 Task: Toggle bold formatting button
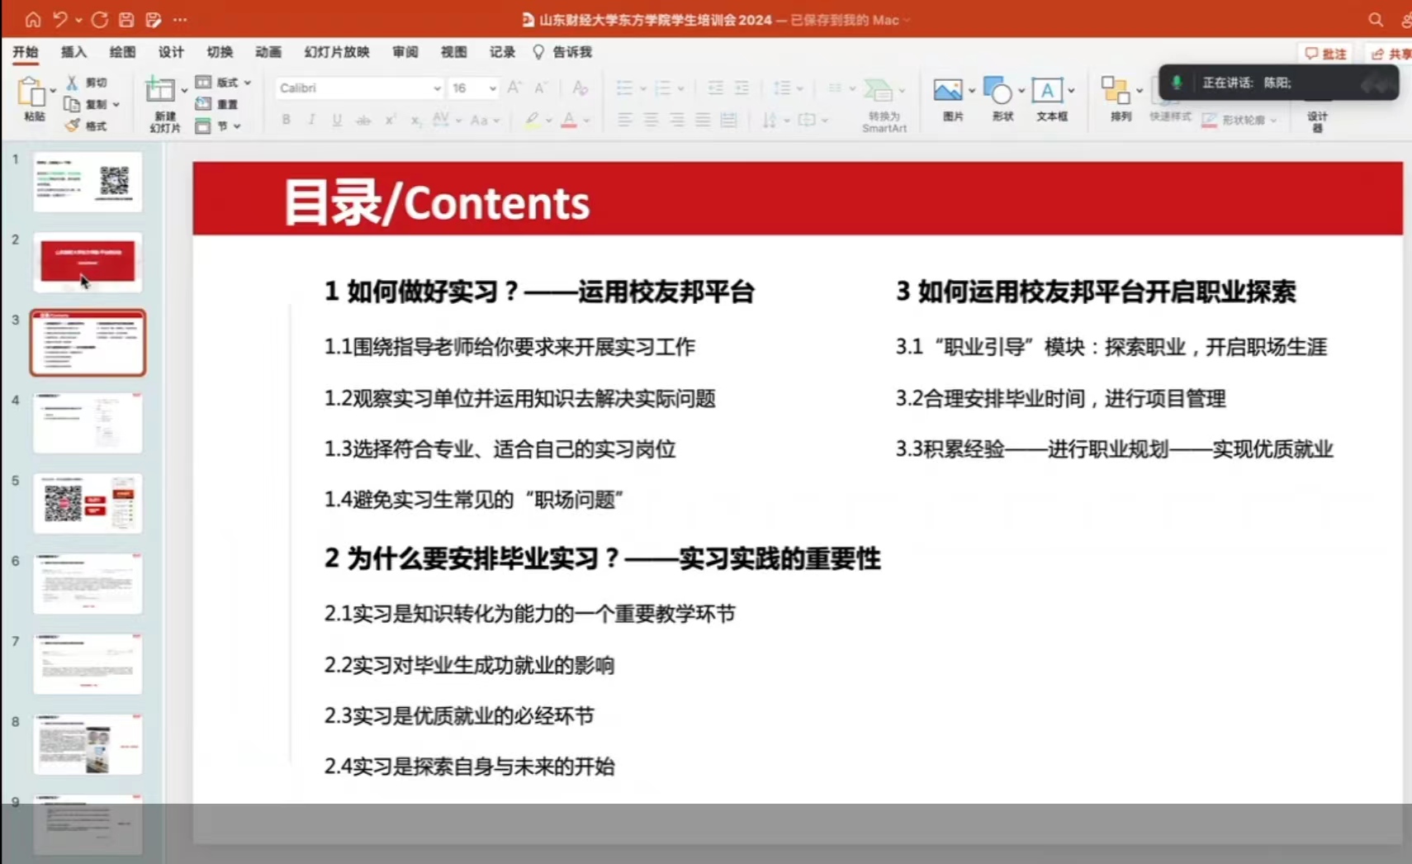click(286, 120)
